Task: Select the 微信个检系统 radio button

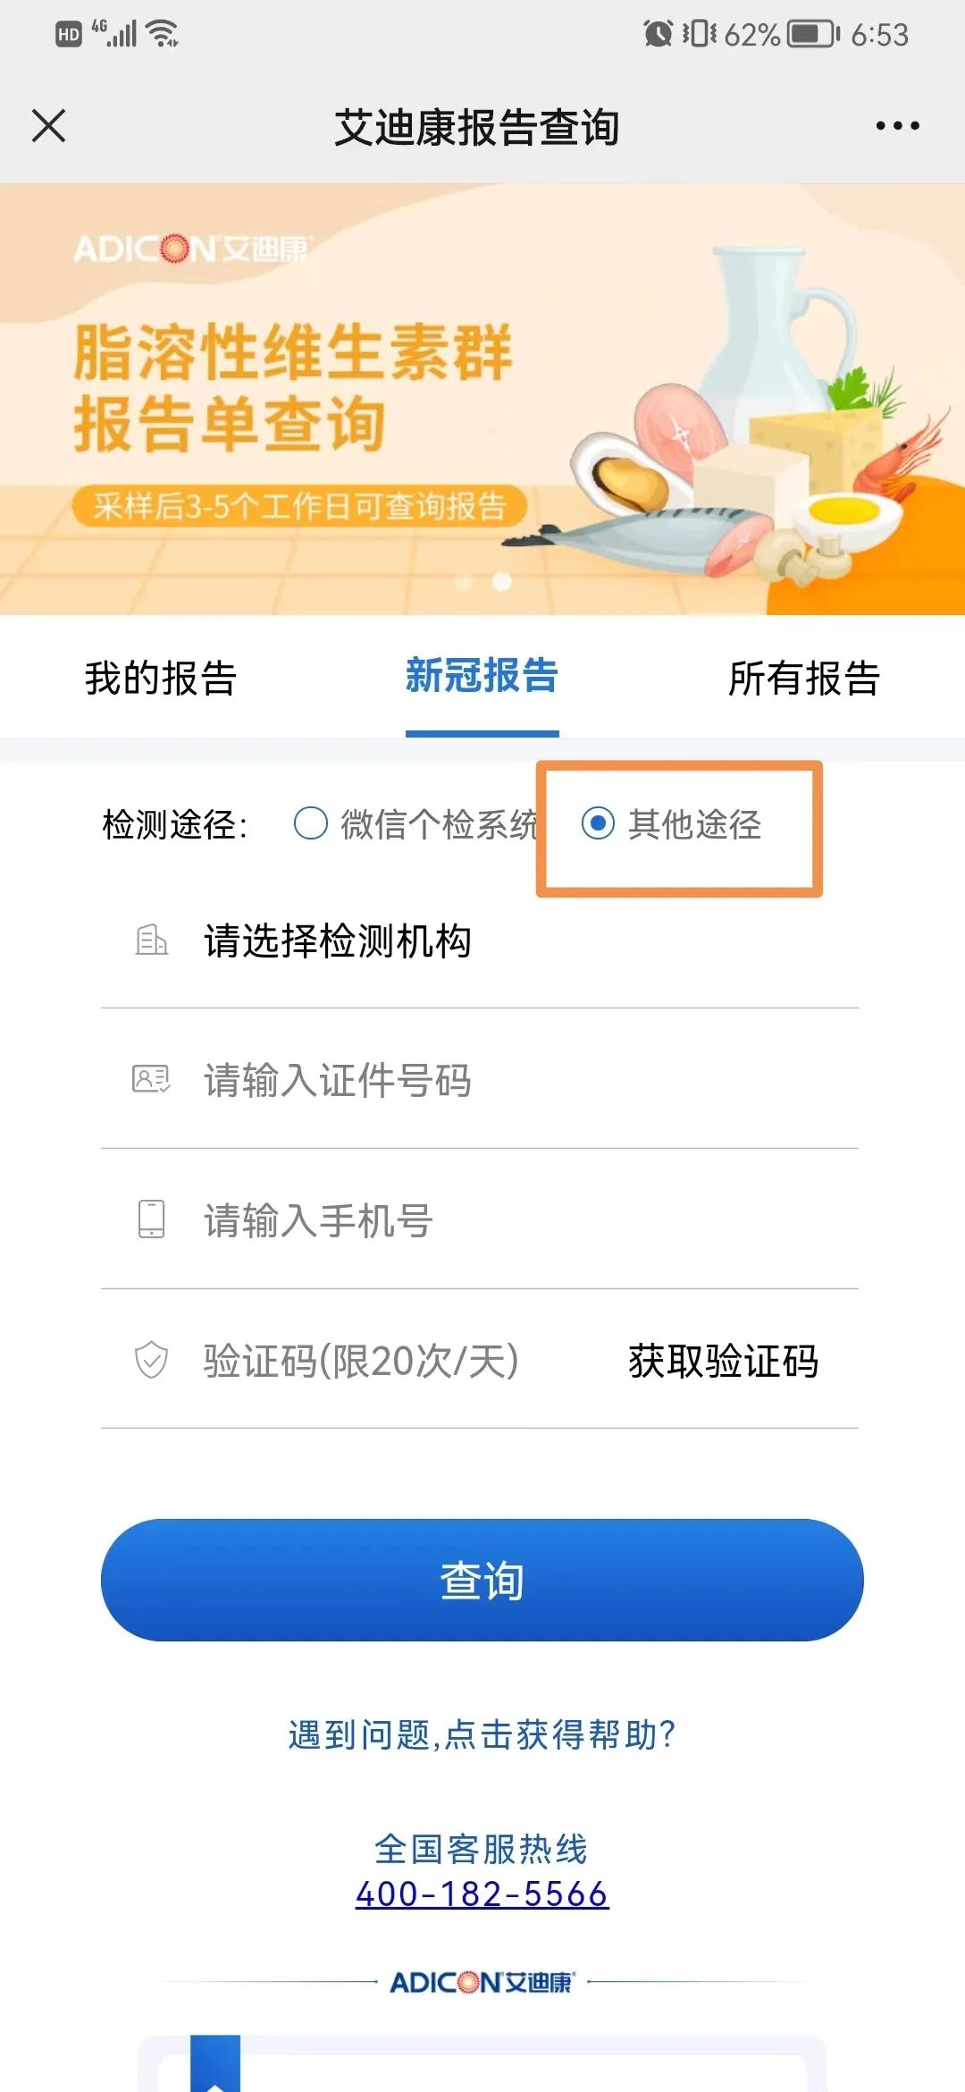Action: point(311,823)
